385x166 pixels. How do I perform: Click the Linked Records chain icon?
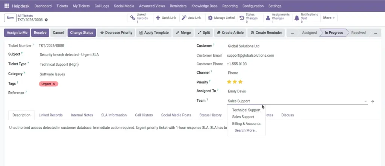pyautogui.click(x=133, y=18)
